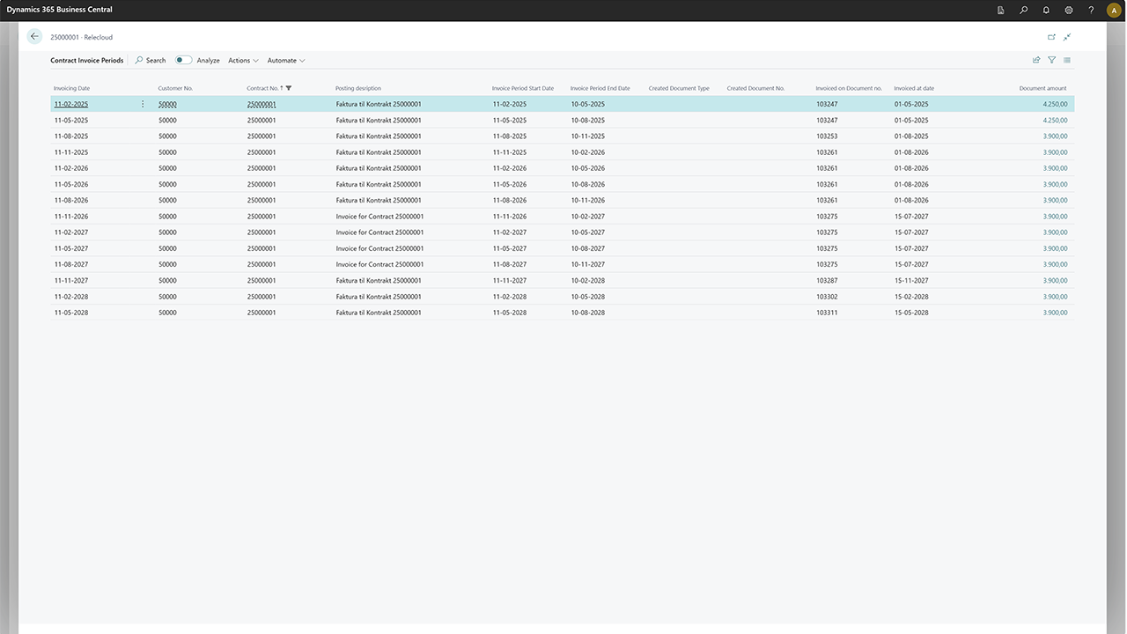The width and height of the screenshot is (1127, 634).
Task: Open page in a new window
Action: pyautogui.click(x=1051, y=37)
